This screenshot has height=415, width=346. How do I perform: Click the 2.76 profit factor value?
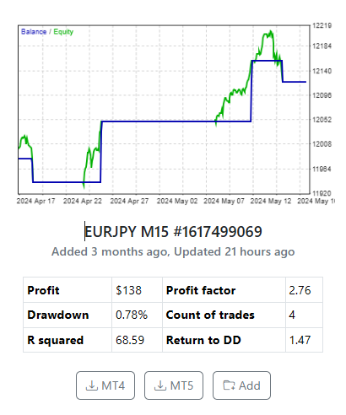[x=300, y=290]
